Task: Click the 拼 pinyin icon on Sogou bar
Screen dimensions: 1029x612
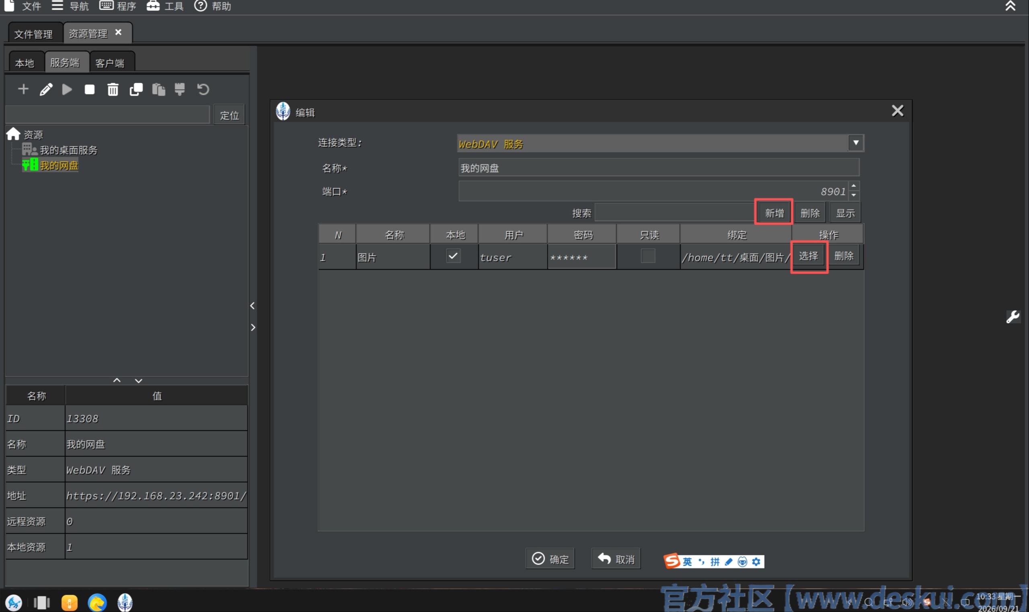Action: tap(715, 562)
